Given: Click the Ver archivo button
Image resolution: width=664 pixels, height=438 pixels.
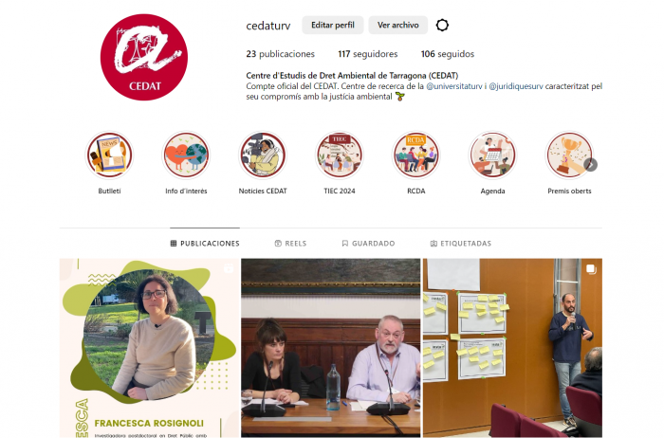Looking at the screenshot, I should 398,25.
